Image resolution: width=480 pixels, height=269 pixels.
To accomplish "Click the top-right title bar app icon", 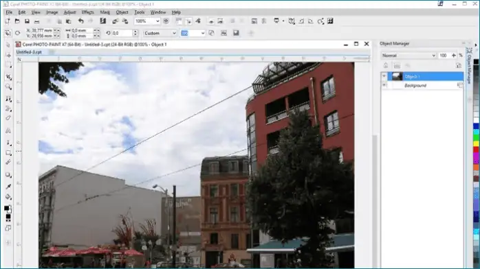I will 441,3.
